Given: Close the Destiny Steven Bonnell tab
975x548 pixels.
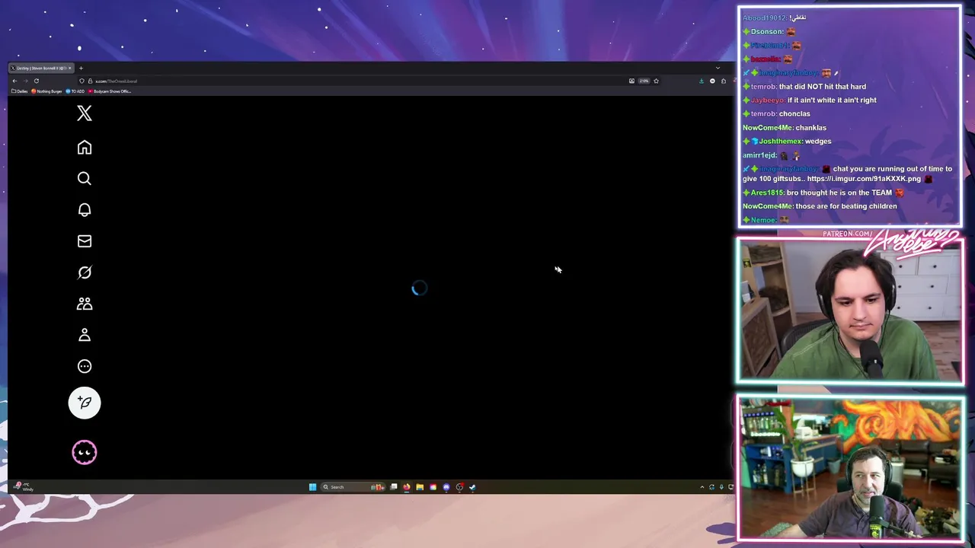Looking at the screenshot, I should click(x=69, y=68).
